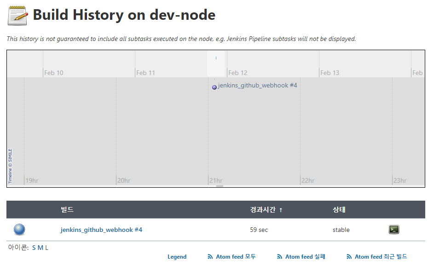428x266 pixels.
Task: Sort table by 빌드 column header
Action: [67, 209]
